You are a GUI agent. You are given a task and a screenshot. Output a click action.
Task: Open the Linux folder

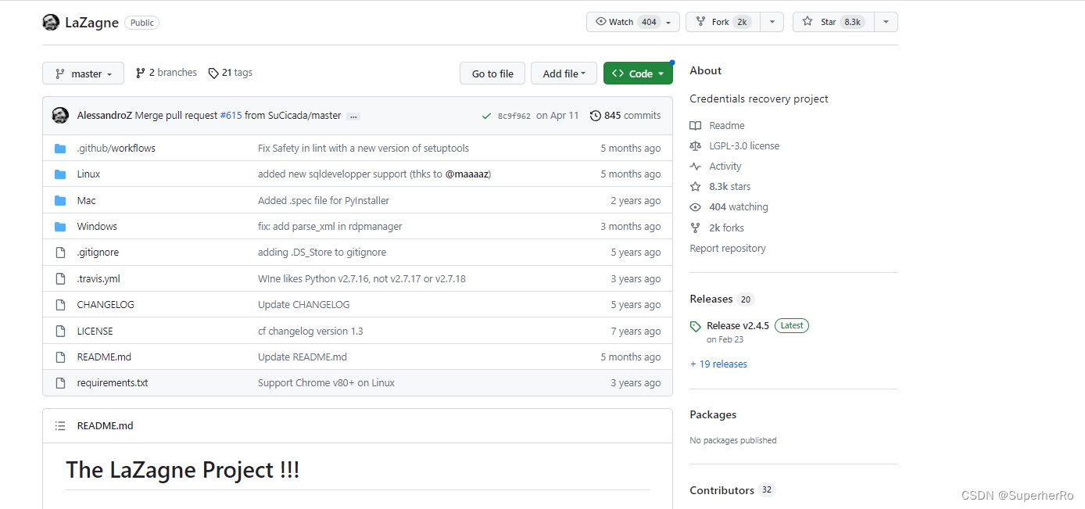click(88, 174)
